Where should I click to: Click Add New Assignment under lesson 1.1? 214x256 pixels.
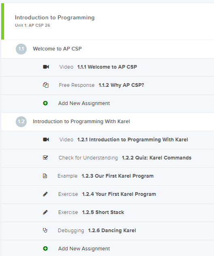[x=84, y=103]
